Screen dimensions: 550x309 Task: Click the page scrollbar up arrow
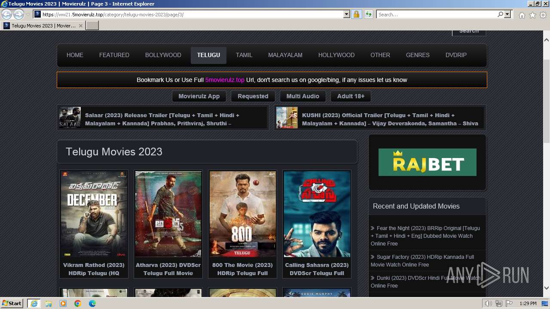coord(547,39)
